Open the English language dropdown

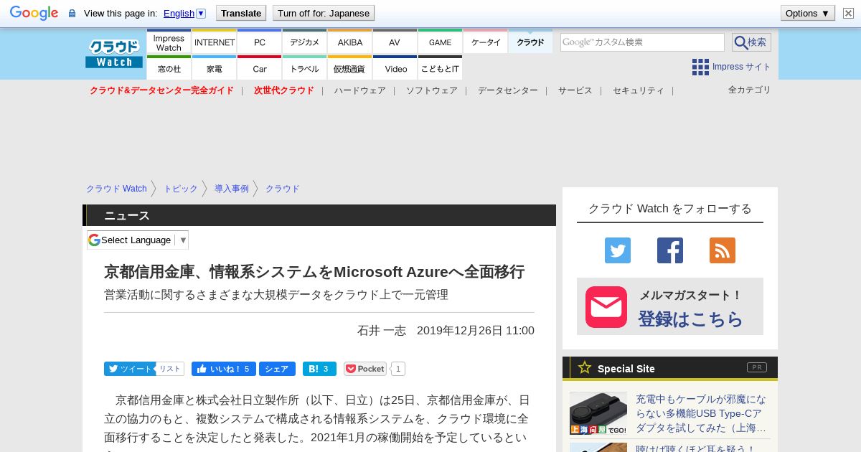pyautogui.click(x=184, y=13)
